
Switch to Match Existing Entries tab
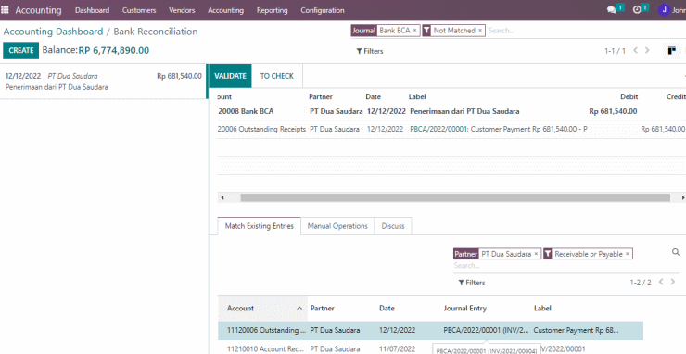click(x=259, y=226)
